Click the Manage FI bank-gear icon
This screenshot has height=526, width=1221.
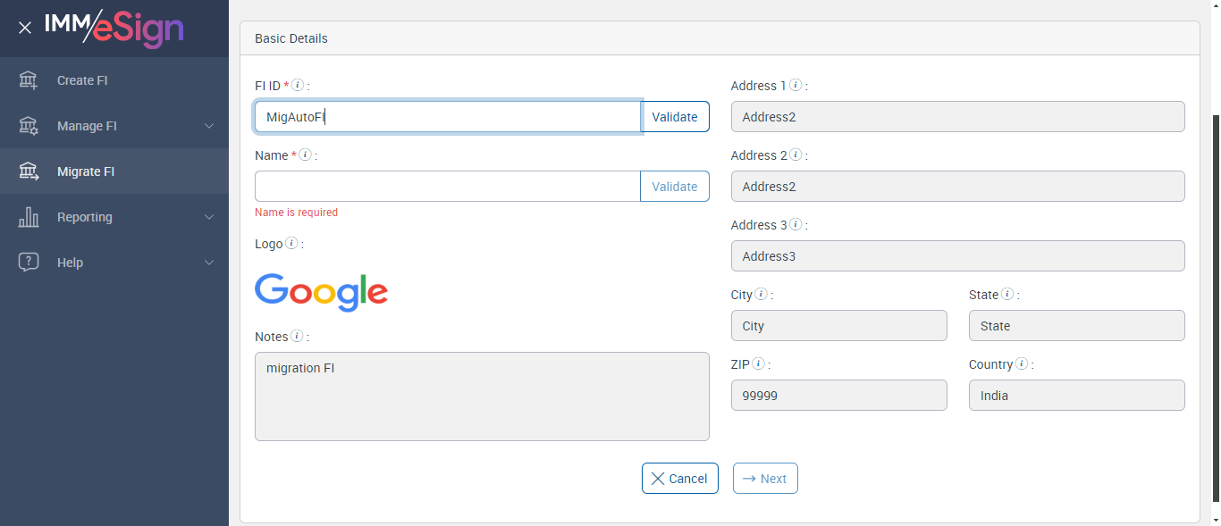(29, 126)
